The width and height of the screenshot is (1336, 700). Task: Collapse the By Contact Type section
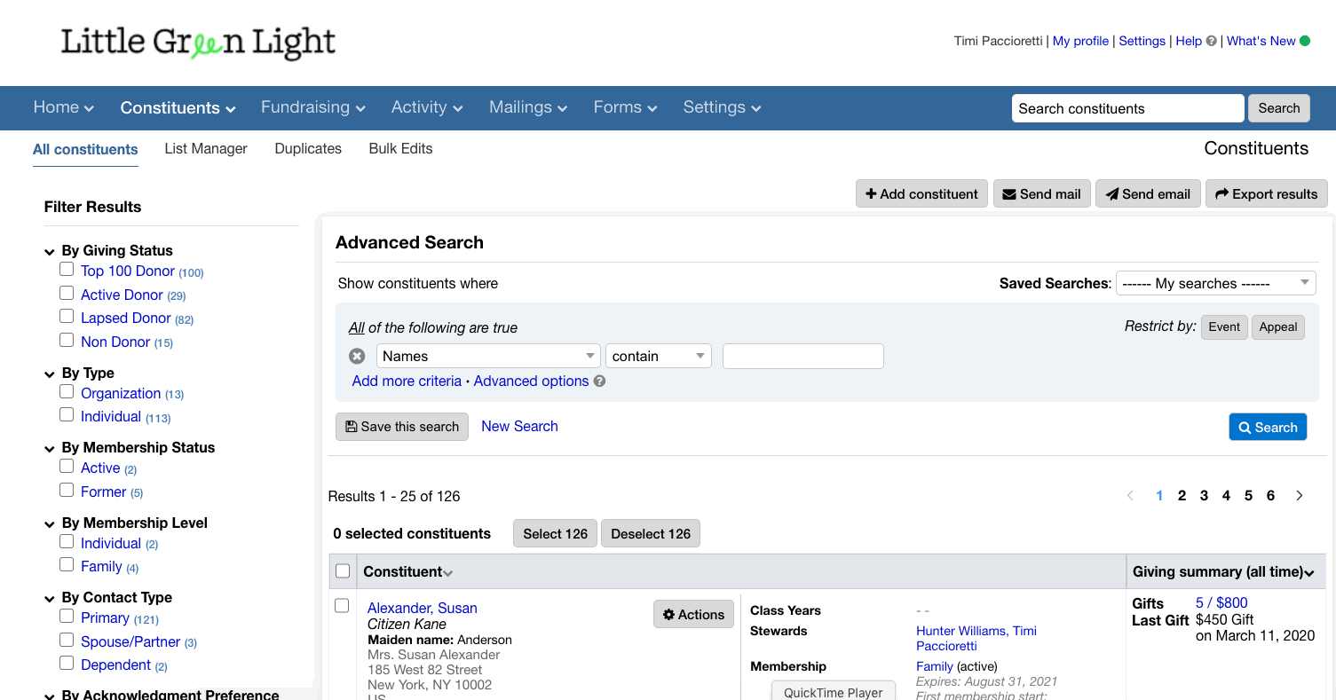point(50,599)
